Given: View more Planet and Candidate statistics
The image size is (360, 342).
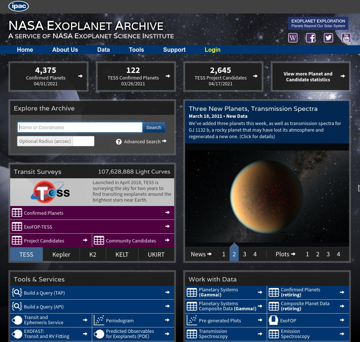Looking at the screenshot, I should [x=308, y=77].
